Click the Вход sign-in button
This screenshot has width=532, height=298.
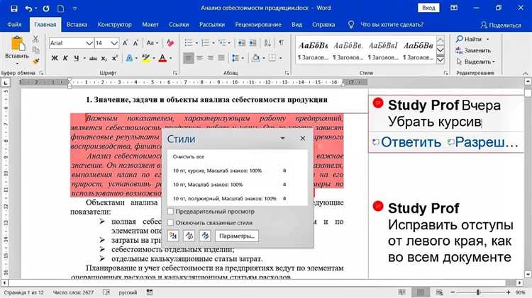pyautogui.click(x=428, y=8)
